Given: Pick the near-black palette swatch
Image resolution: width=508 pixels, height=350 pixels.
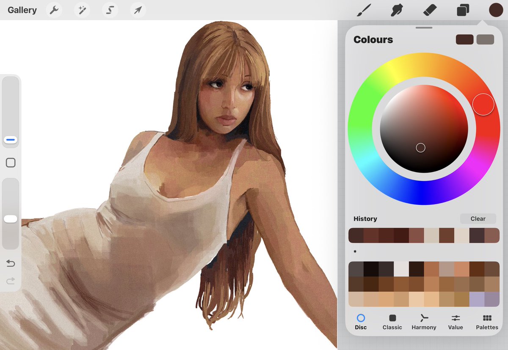Looking at the screenshot, I should [x=371, y=269].
